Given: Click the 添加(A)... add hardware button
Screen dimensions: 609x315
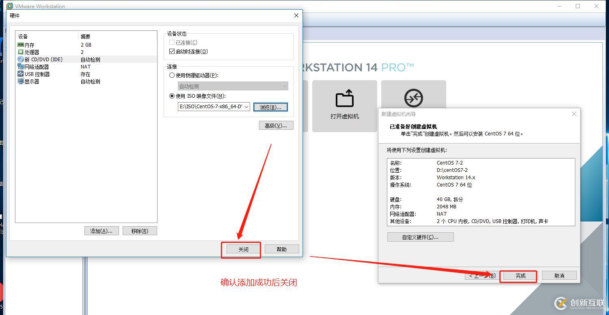Looking at the screenshot, I should click(101, 231).
